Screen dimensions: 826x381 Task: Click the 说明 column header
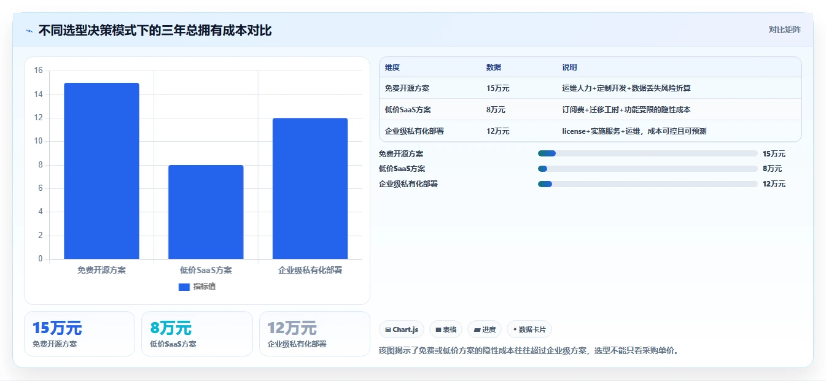[570, 67]
